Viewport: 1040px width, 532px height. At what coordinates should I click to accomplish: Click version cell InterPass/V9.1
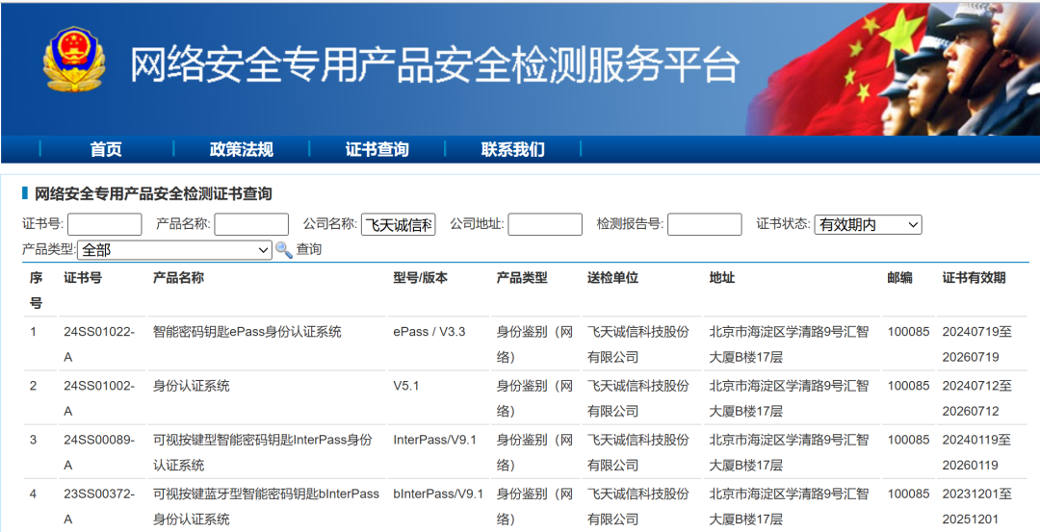pos(435,440)
